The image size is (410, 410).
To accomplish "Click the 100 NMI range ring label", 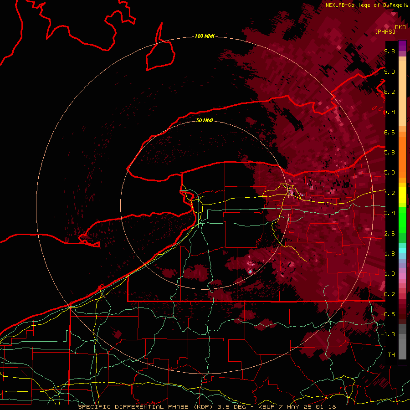I will pyautogui.click(x=205, y=36).
